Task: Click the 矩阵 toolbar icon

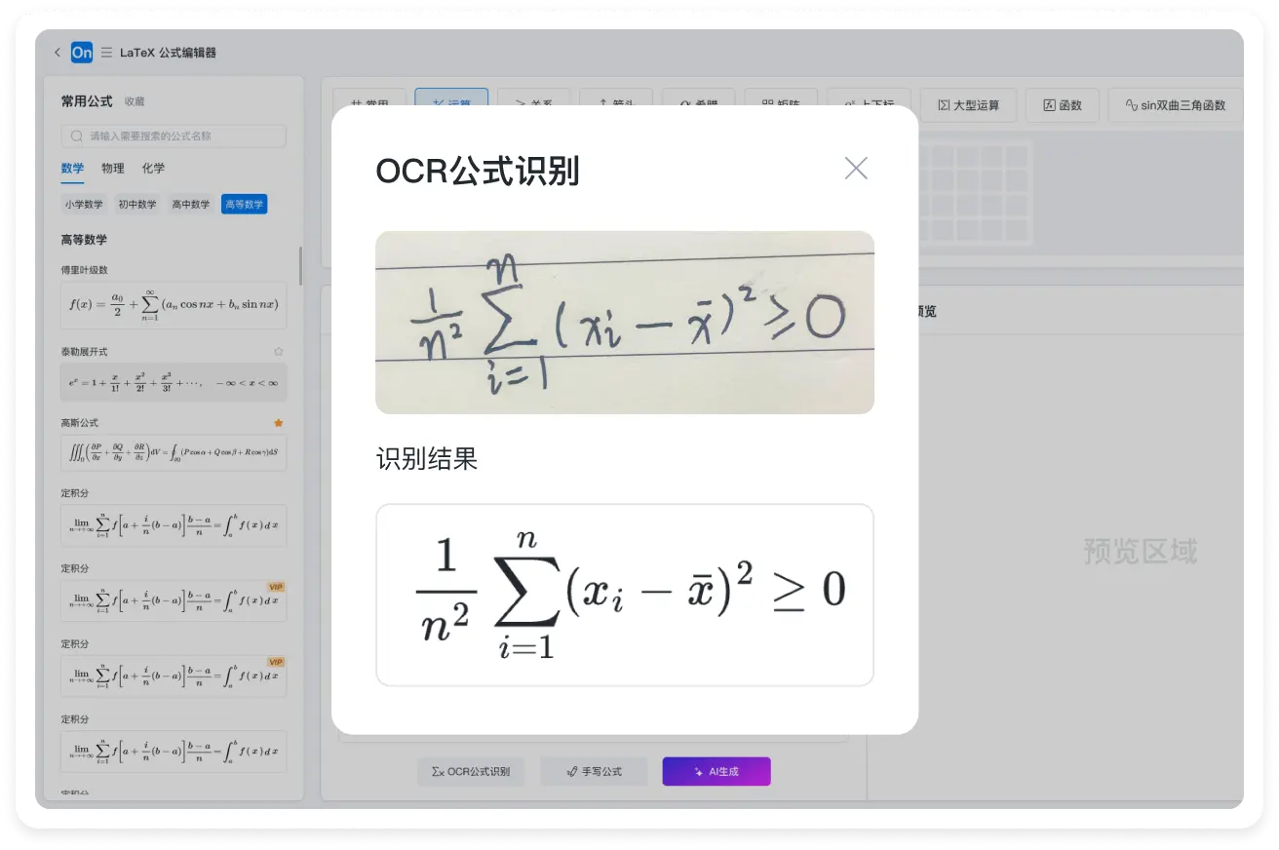Action: [x=781, y=102]
